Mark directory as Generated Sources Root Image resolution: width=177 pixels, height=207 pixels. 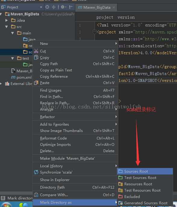click(145, 203)
